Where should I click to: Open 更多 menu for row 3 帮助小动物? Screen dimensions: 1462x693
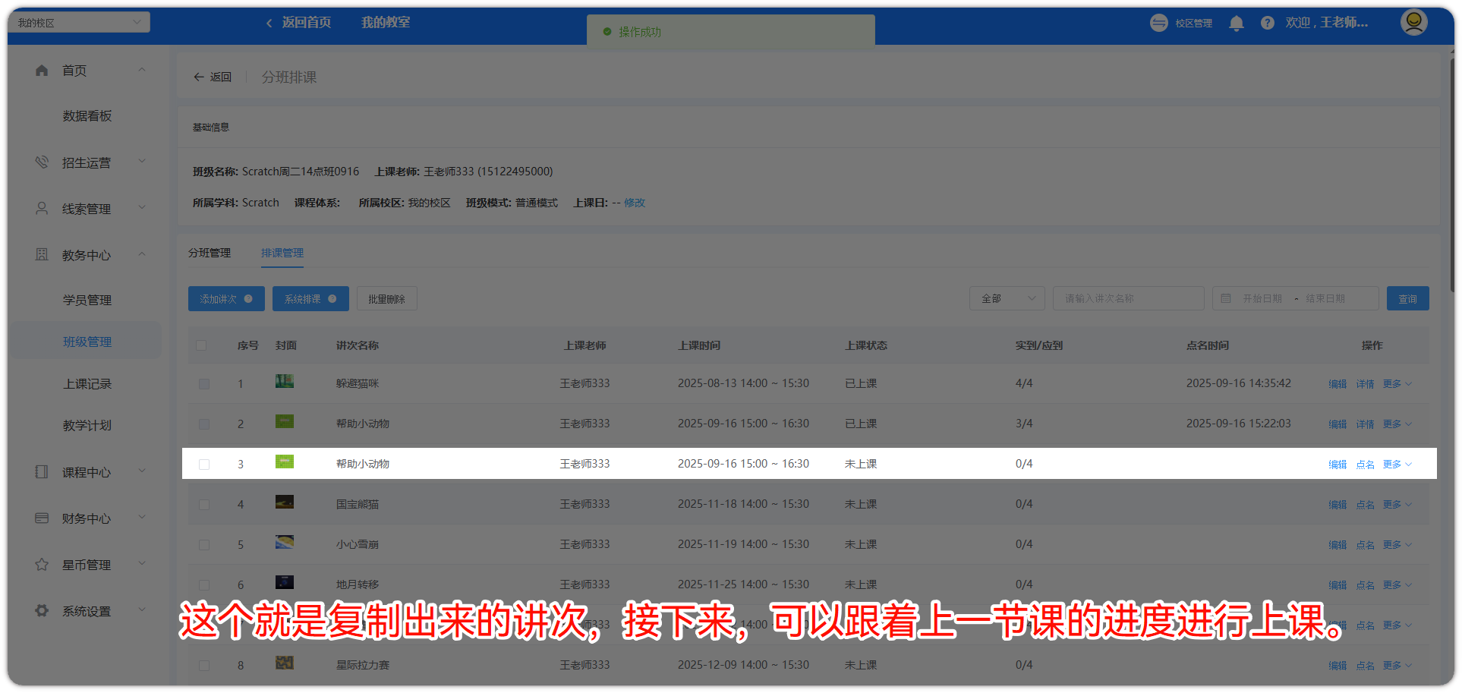coord(1397,465)
